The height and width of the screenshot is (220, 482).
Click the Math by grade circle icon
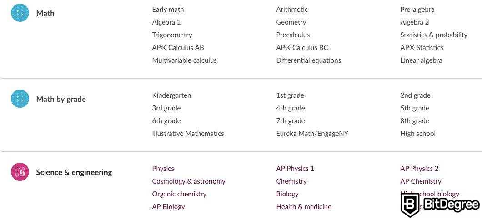pyautogui.click(x=20, y=99)
